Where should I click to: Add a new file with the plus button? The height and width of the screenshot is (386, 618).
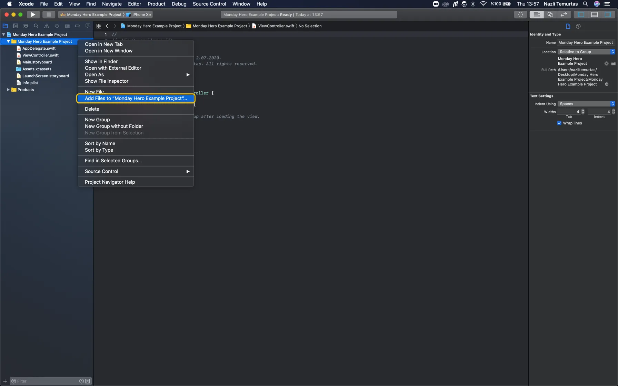(5, 381)
